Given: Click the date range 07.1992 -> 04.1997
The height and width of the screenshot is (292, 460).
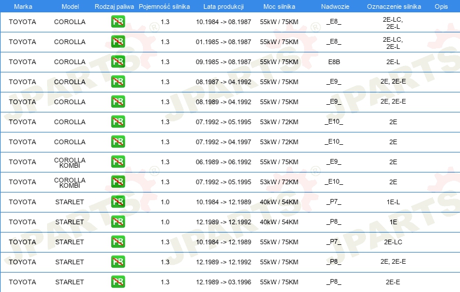Looking at the screenshot, I should [224, 142].
